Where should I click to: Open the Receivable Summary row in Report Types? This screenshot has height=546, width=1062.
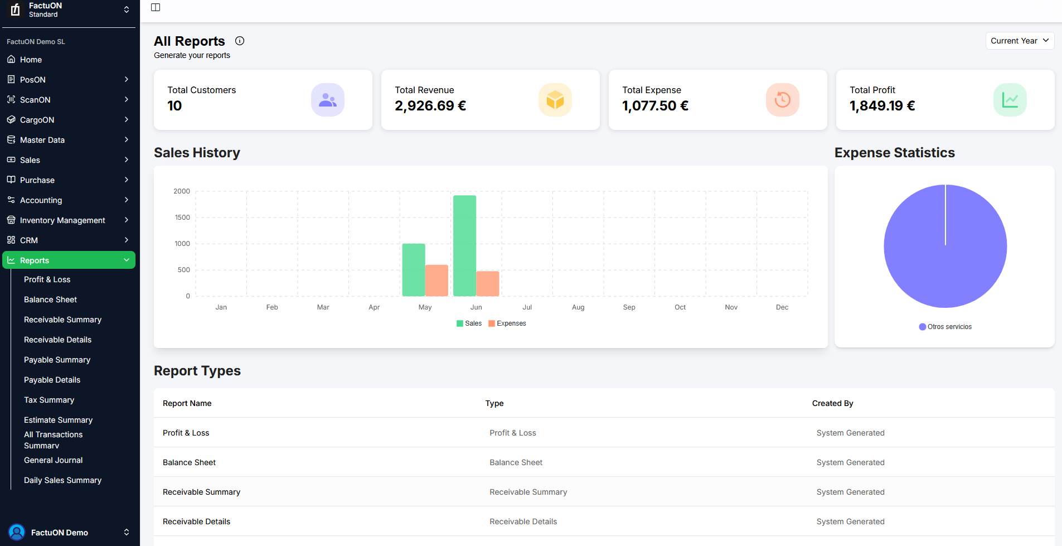[x=604, y=491]
